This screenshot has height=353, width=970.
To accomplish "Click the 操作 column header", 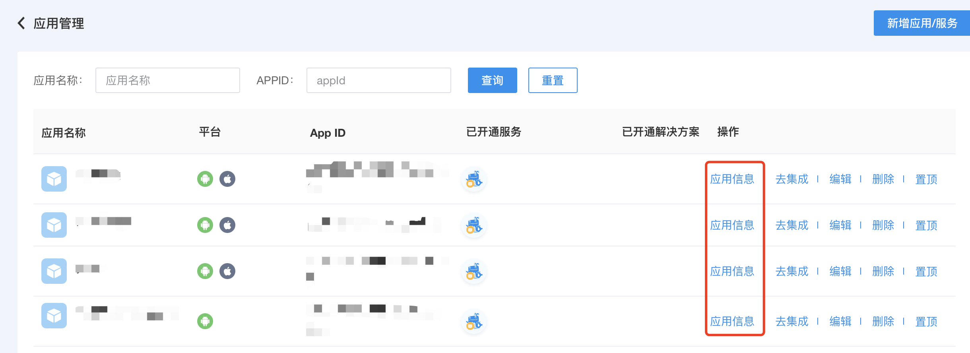I will [x=728, y=132].
